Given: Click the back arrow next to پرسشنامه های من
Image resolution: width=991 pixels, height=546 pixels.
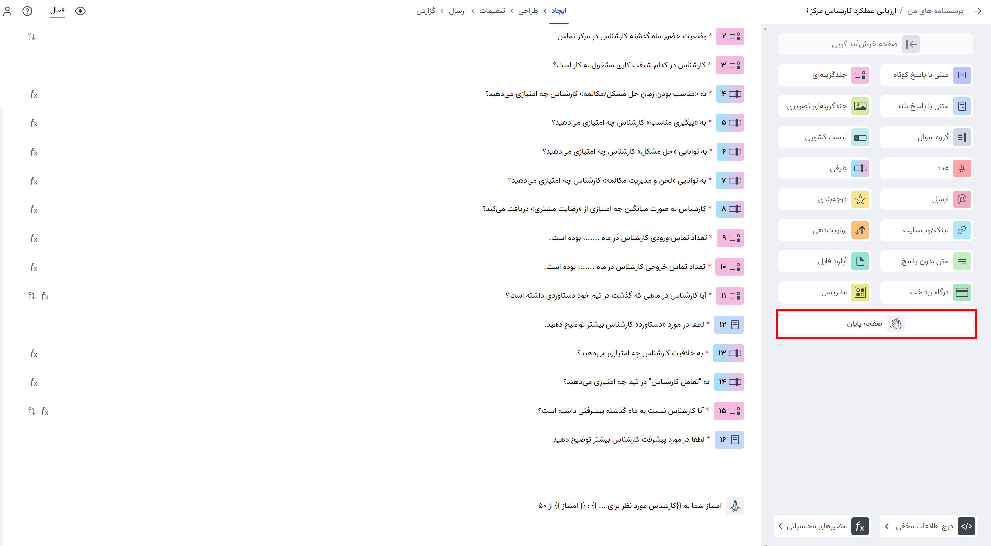Looking at the screenshot, I should point(977,11).
